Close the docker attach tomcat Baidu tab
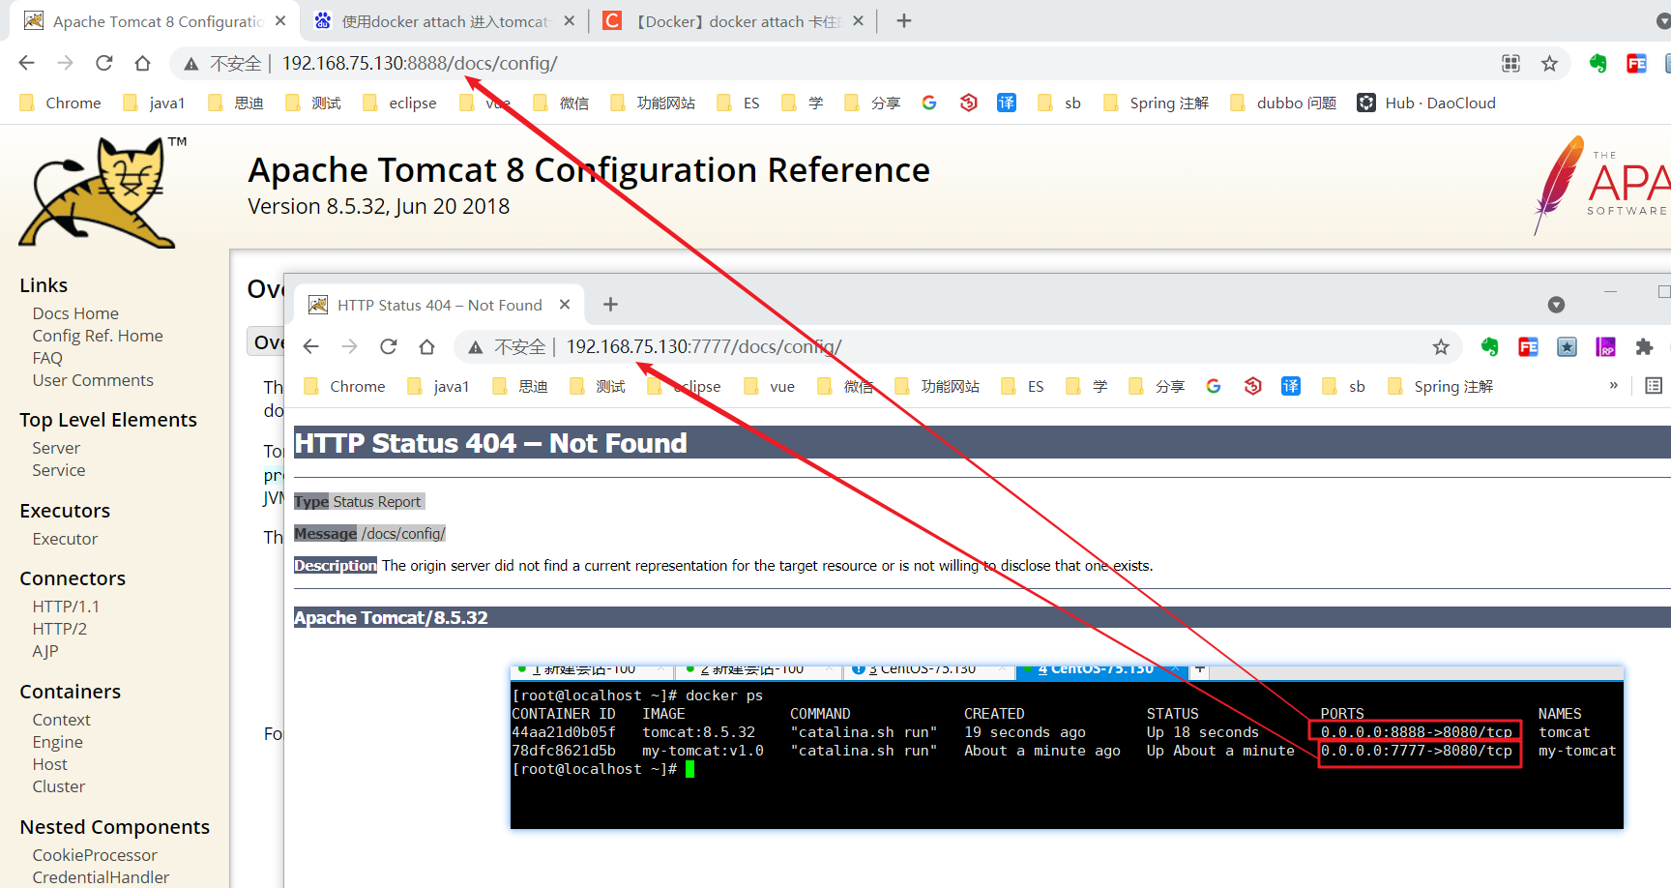Image resolution: width=1671 pixels, height=888 pixels. point(569,20)
